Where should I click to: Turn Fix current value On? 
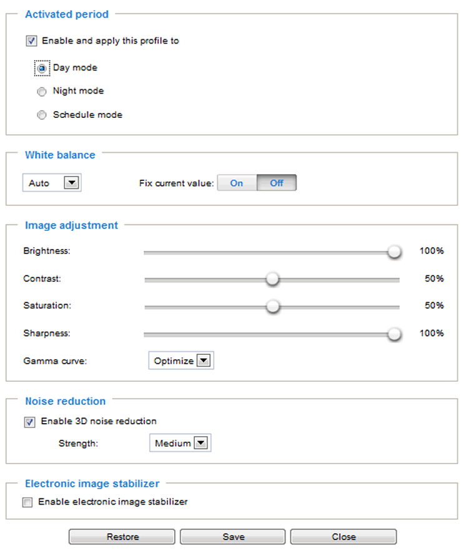pos(237,183)
